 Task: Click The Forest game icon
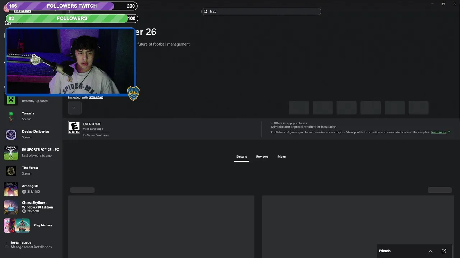point(11,171)
